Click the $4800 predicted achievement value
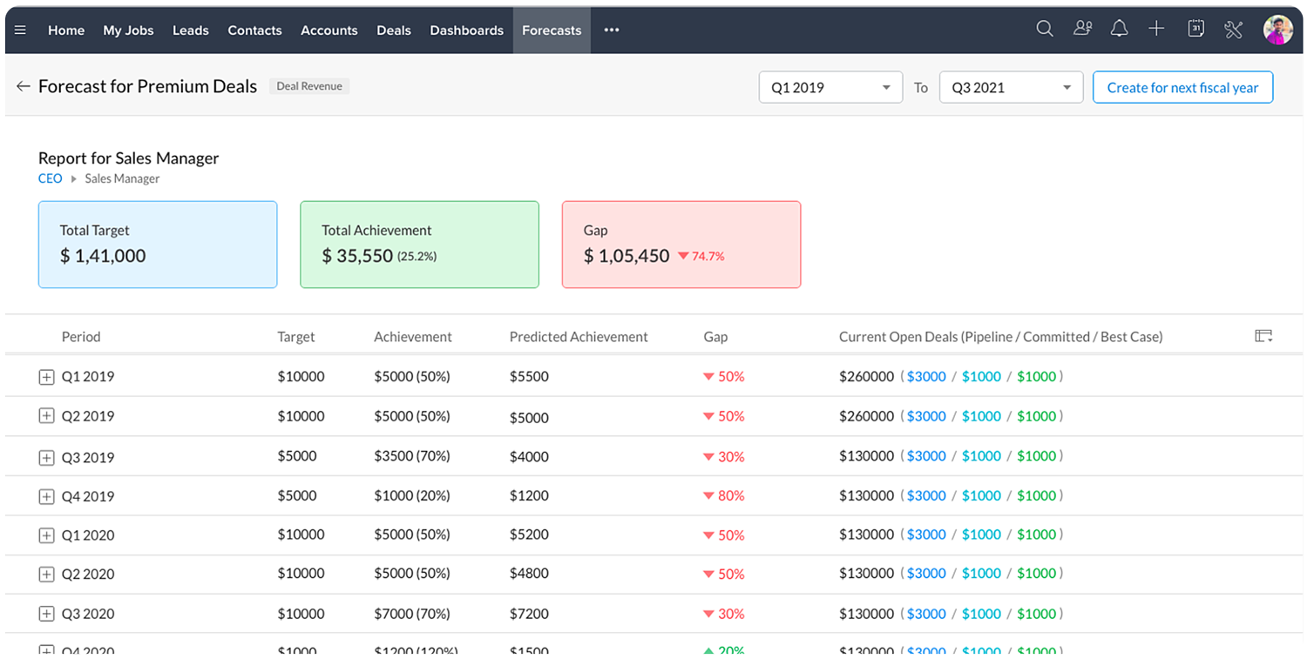1307x659 pixels. [529, 574]
